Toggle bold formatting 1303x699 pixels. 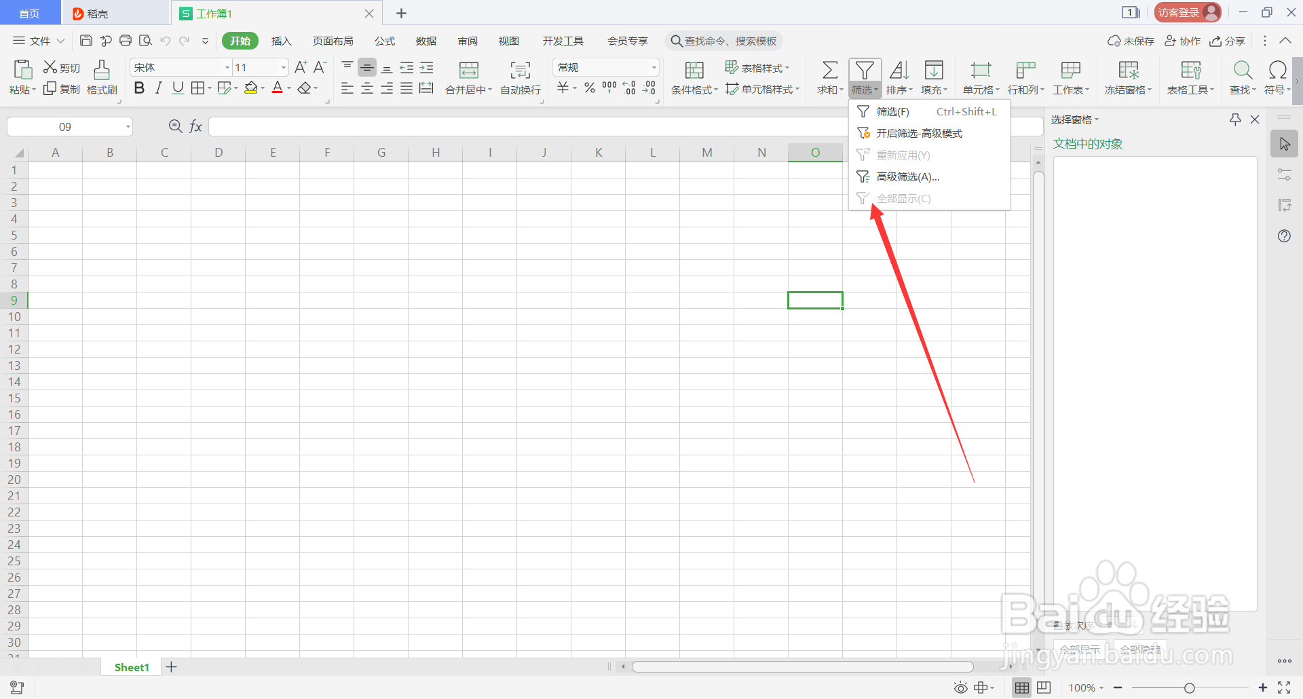pyautogui.click(x=139, y=88)
